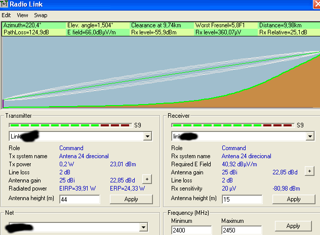Expand the Receiver unit dropdown
Image resolution: width=320 pixels, height=235 pixels.
(310, 136)
